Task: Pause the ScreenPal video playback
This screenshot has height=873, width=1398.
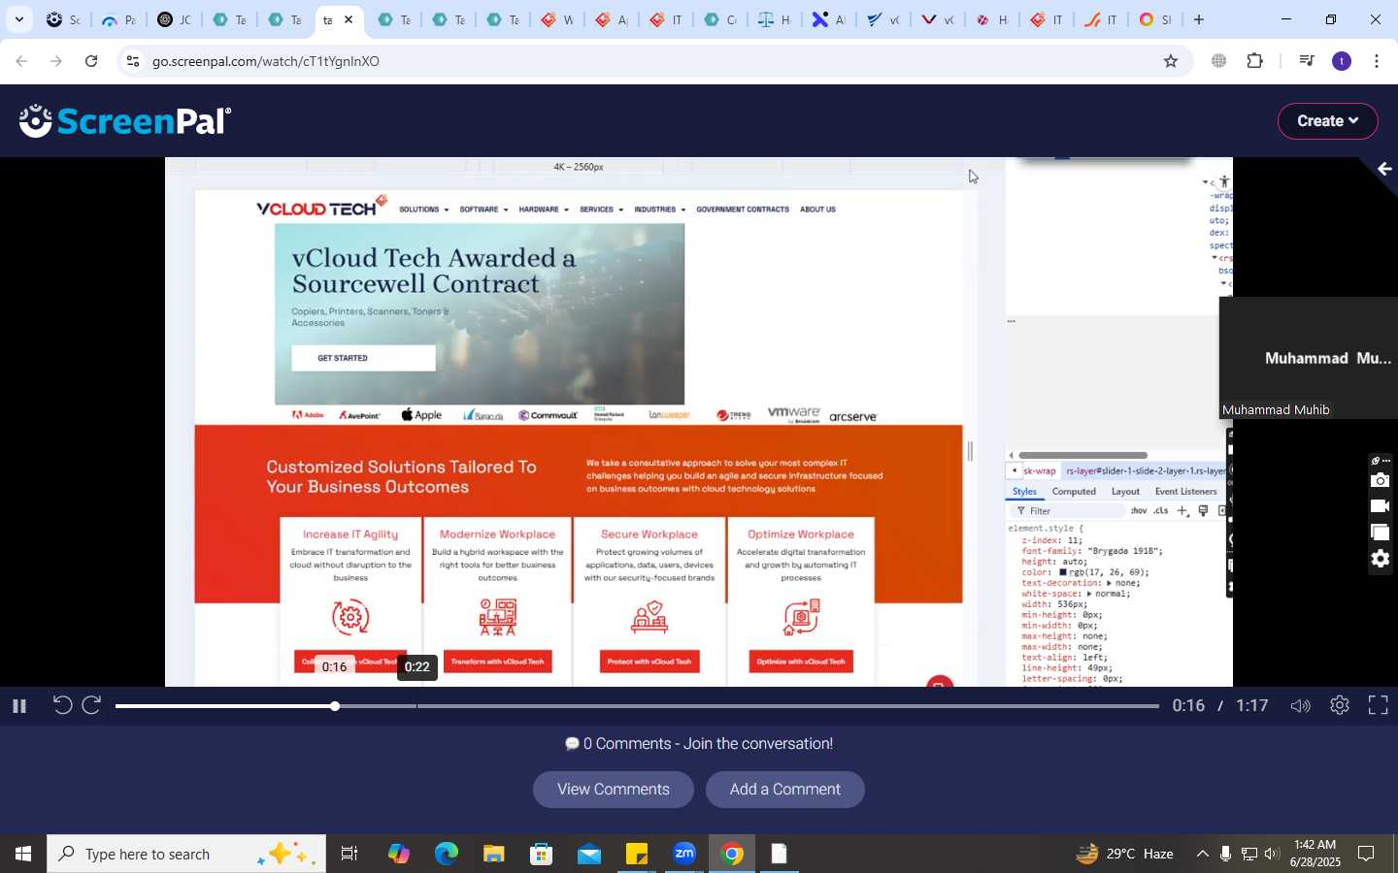Action: click(18, 706)
